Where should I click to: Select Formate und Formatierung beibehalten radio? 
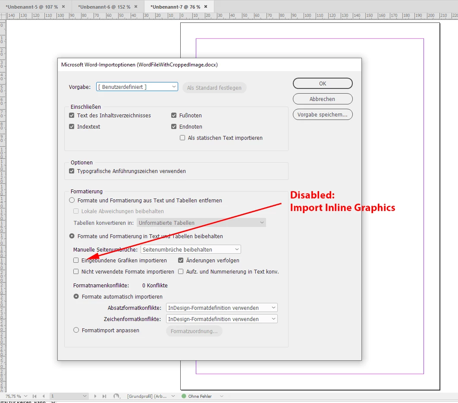click(72, 236)
